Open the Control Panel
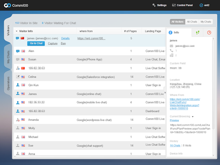The image size is (220, 165). point(182,5)
